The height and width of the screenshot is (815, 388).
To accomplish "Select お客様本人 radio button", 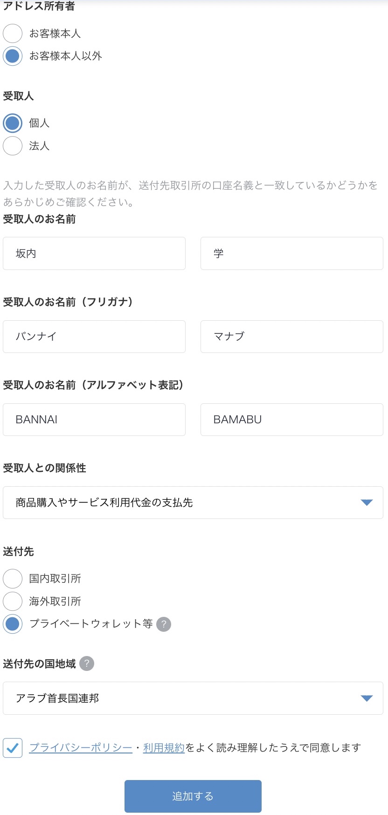I will pos(13,34).
